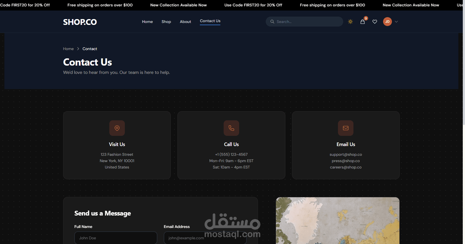
Task: Click the search magnifier icon
Action: click(x=272, y=22)
